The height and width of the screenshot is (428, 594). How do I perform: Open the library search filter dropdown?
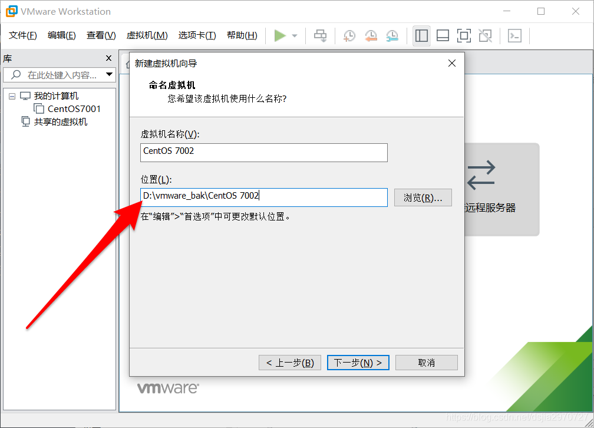point(110,74)
